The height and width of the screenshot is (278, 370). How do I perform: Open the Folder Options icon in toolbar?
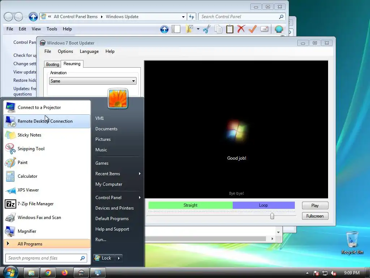[x=189, y=29]
